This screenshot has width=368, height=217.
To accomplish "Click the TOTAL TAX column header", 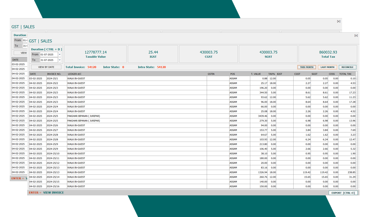I will click(x=345, y=74).
